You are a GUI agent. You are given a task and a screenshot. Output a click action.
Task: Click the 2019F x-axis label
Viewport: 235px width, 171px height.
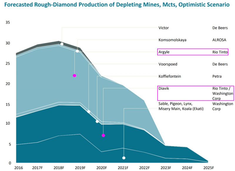pyautogui.click(x=80, y=168)
